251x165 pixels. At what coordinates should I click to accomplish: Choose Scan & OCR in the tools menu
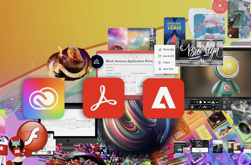(x=169, y=56)
